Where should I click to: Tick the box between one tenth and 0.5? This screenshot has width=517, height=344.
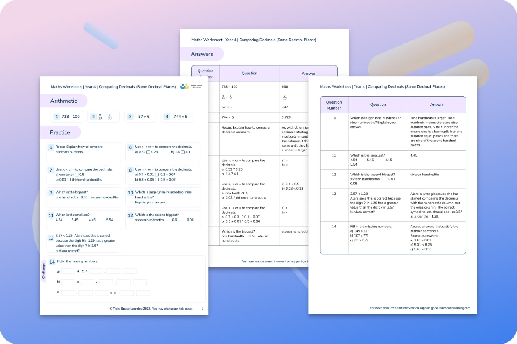(x=77, y=175)
